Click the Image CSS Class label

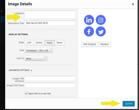point(15,85)
